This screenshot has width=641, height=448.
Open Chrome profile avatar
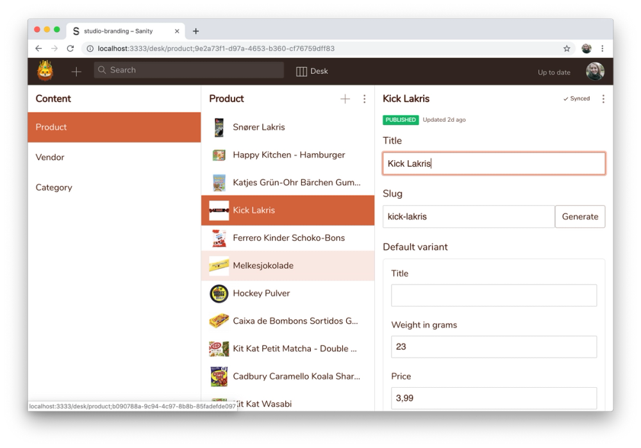[x=587, y=48]
